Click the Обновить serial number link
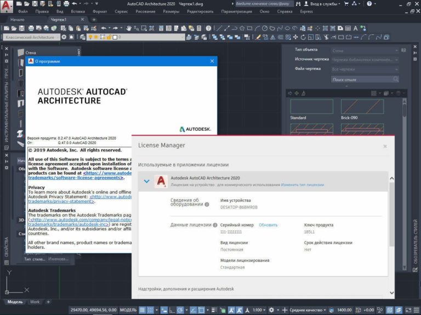 (x=268, y=225)
